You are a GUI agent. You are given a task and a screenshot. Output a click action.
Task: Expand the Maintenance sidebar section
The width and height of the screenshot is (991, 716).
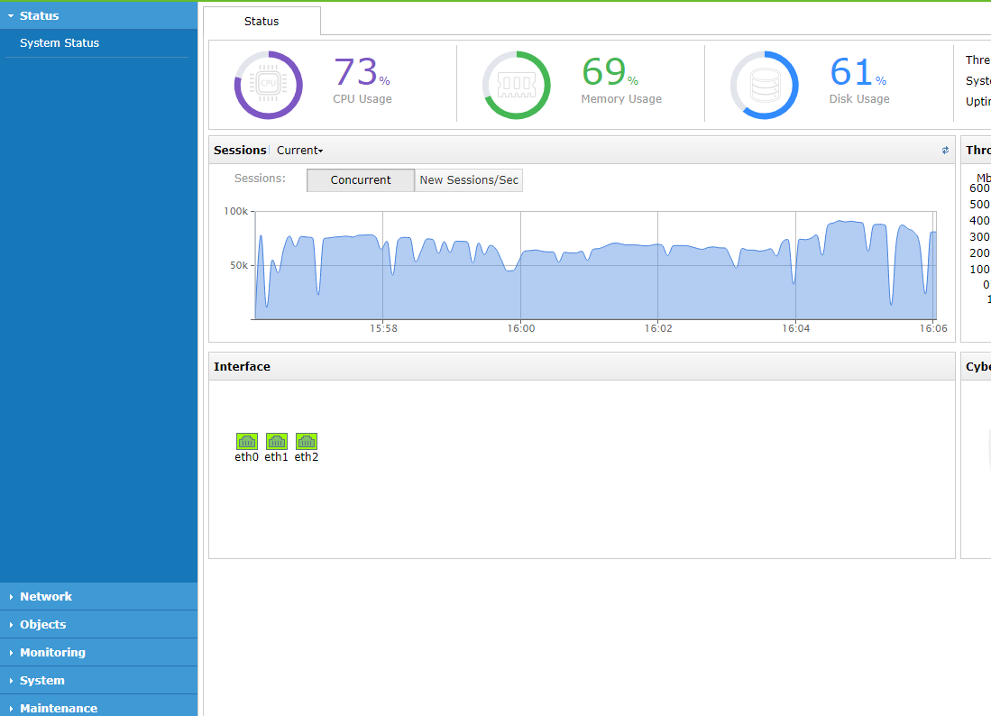[x=59, y=708]
